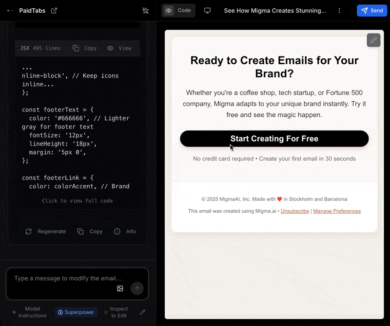Open PaidTabs external link icon
Image resolution: width=390 pixels, height=326 pixels.
coord(54,11)
